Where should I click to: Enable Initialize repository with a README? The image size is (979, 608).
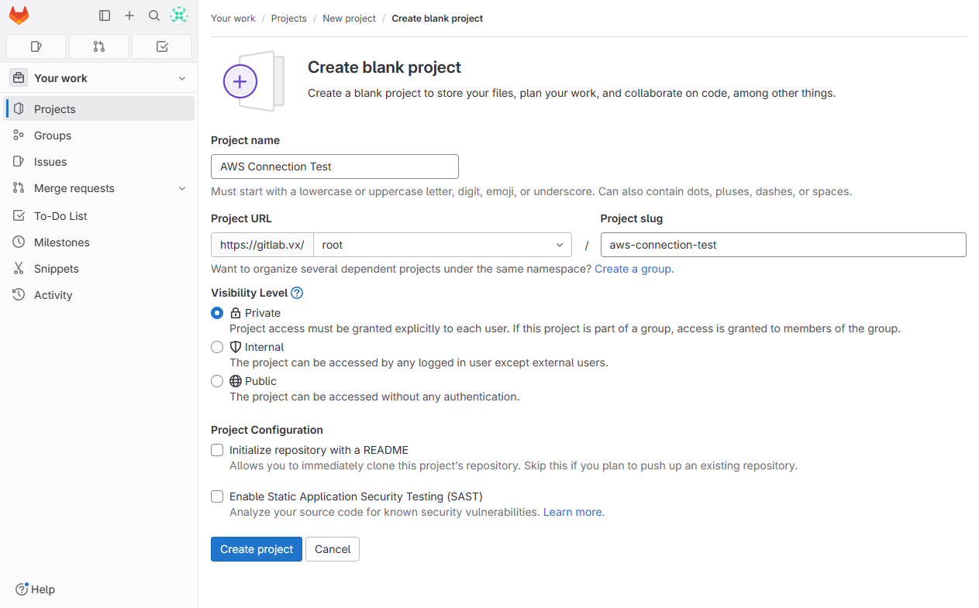tap(217, 450)
